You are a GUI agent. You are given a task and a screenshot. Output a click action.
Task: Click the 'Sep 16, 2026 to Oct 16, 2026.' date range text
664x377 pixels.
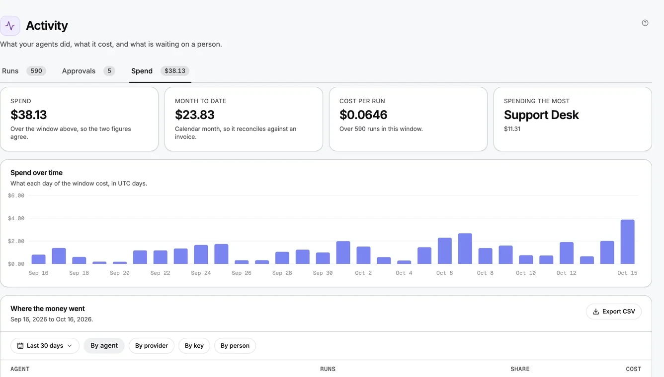[x=52, y=319]
